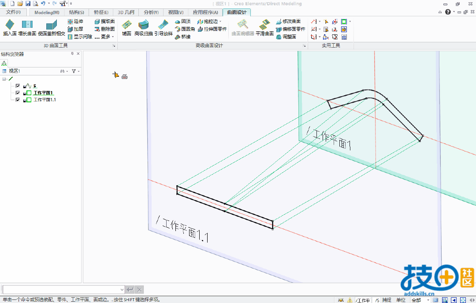
Task: Toggle the checkbox for 工作平面1.1
Action: 18,100
